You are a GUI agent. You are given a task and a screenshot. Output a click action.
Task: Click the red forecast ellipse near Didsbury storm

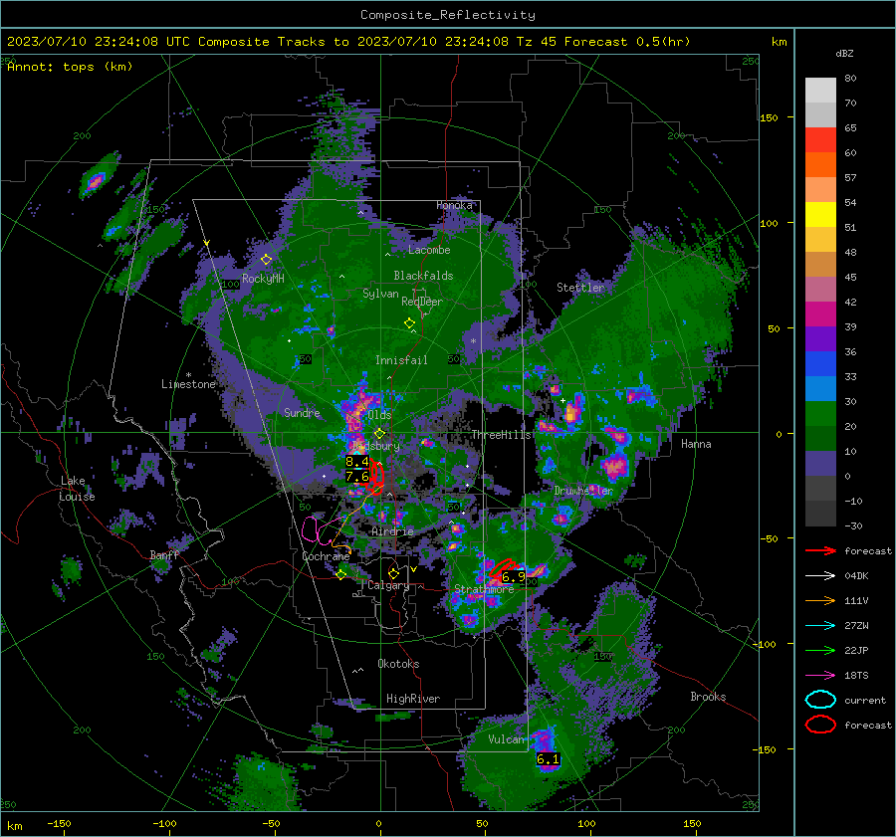pyautogui.click(x=376, y=475)
